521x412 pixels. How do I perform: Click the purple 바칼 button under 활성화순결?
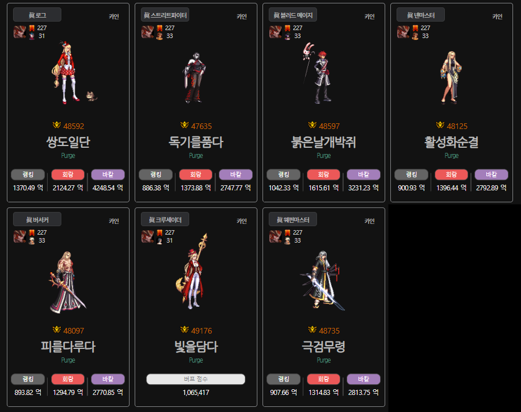coord(491,175)
